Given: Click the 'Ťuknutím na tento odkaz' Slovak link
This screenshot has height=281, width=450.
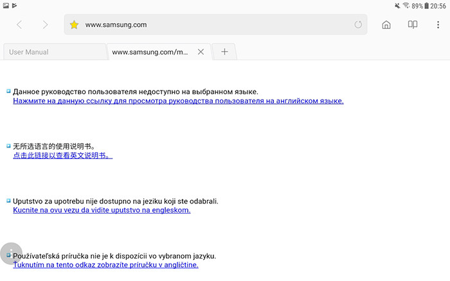Looking at the screenshot, I should [x=105, y=264].
